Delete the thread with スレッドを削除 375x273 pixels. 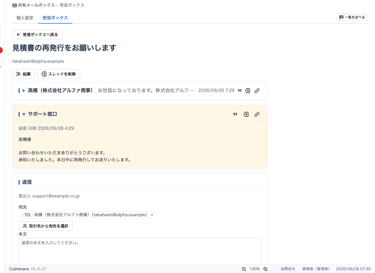tap(59, 74)
